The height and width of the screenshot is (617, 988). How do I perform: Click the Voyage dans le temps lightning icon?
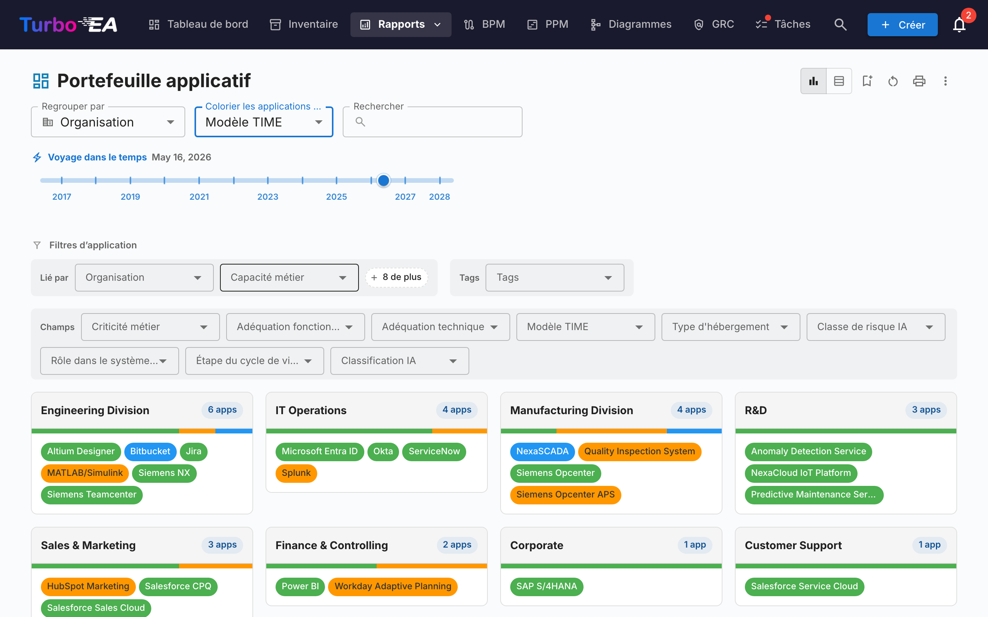click(37, 157)
